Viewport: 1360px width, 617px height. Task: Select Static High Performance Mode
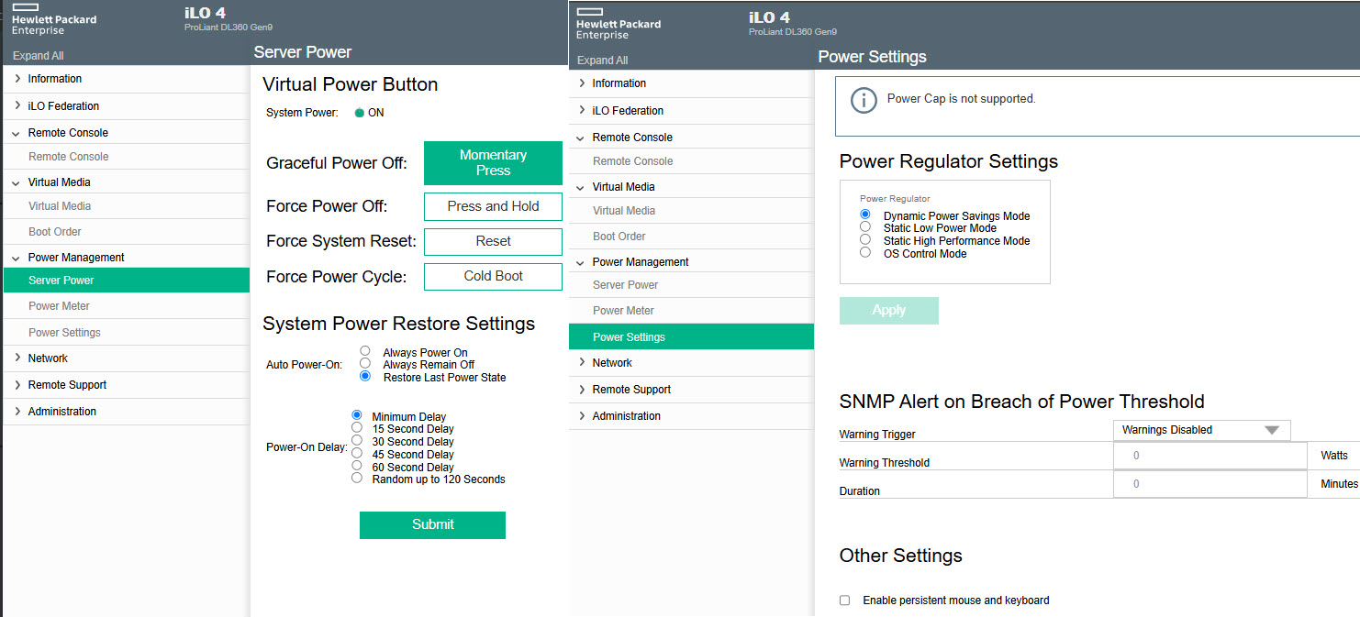click(x=864, y=239)
